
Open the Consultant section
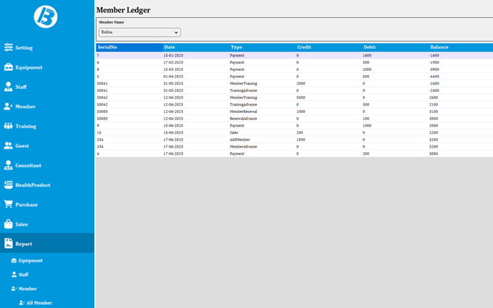(x=47, y=165)
